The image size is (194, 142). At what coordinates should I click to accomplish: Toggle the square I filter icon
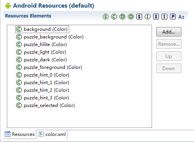tap(164, 17)
